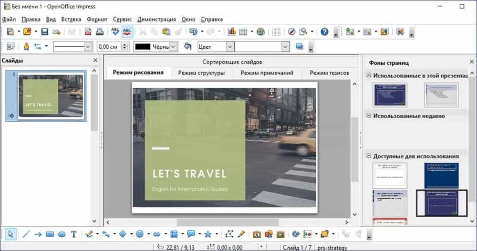This screenshot has height=251, width=477.
Task: Open Fontwork Gallery icon
Action: 257,234
